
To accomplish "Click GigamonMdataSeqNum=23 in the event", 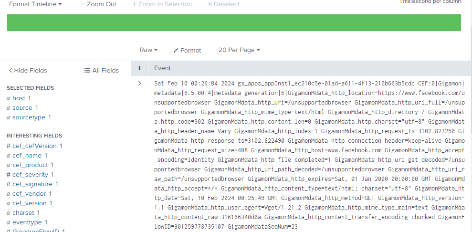I will coord(263,227).
